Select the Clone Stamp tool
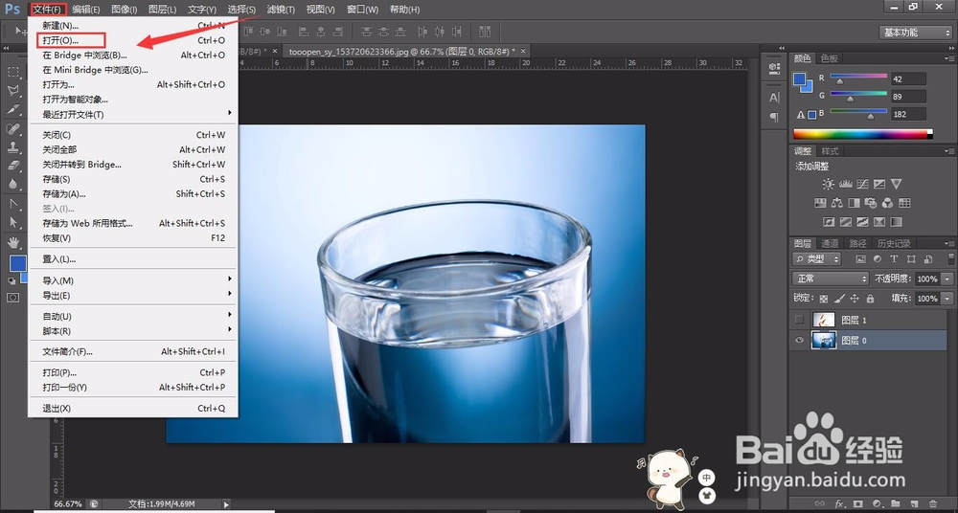The height and width of the screenshot is (513, 958). [x=12, y=147]
